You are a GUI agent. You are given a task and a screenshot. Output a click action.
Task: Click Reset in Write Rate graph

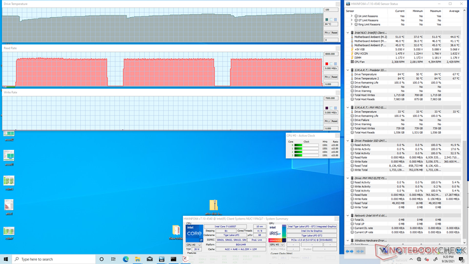pos(334,121)
